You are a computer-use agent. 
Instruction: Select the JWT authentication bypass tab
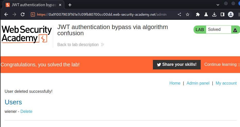(33, 5)
